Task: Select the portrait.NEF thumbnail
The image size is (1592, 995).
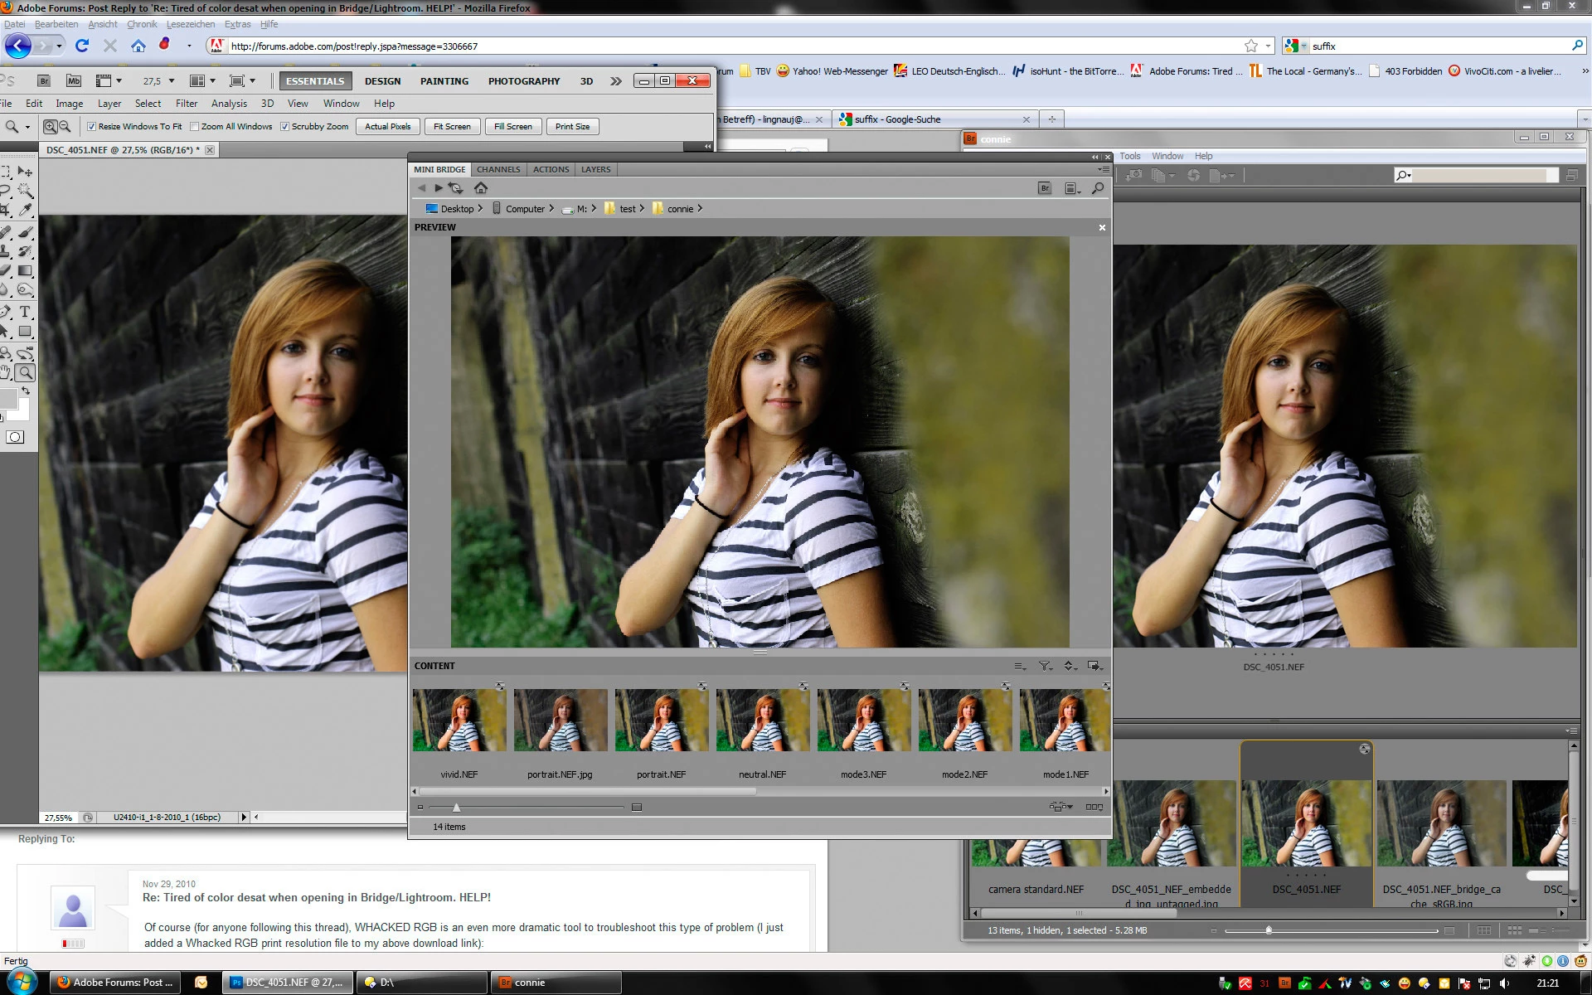Action: [x=661, y=721]
